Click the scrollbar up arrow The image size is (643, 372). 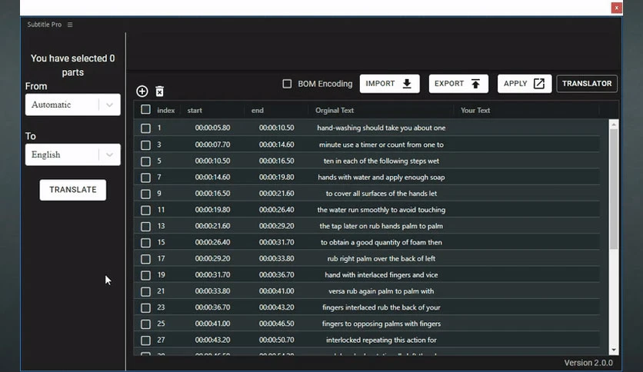click(614, 125)
